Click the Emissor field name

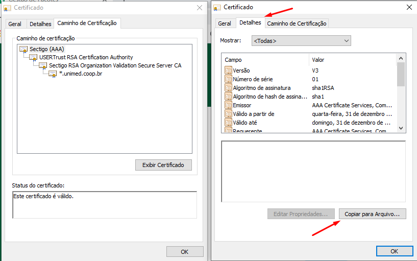click(x=242, y=105)
